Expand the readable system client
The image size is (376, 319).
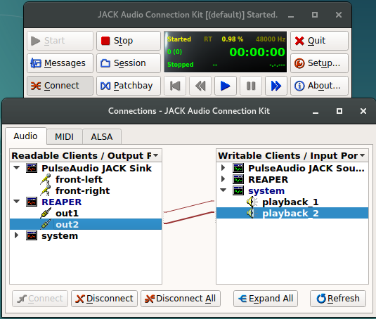(x=17, y=235)
